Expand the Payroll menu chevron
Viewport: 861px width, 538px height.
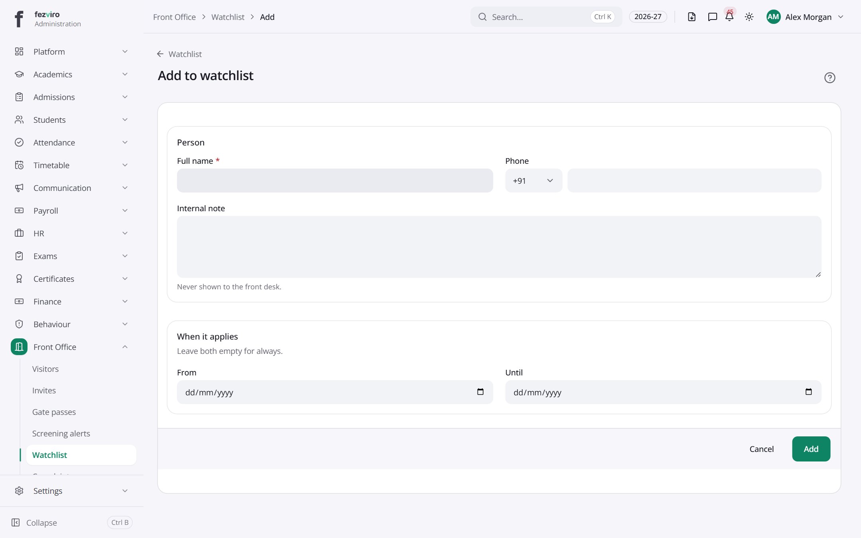click(125, 210)
